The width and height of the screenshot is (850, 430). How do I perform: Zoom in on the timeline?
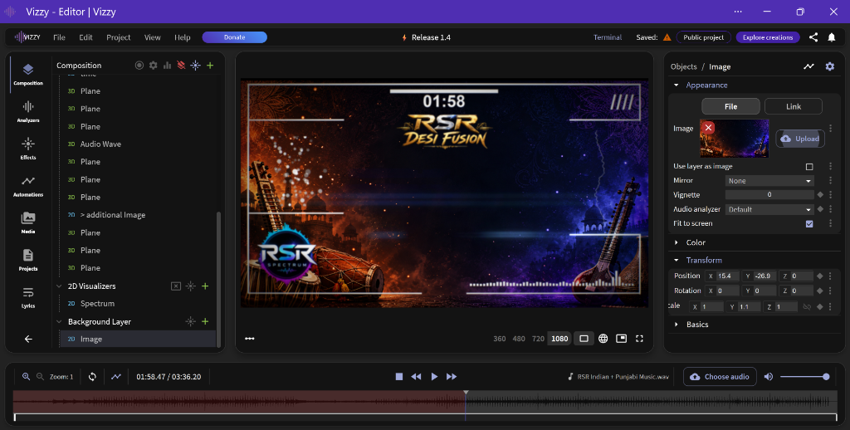pos(26,376)
